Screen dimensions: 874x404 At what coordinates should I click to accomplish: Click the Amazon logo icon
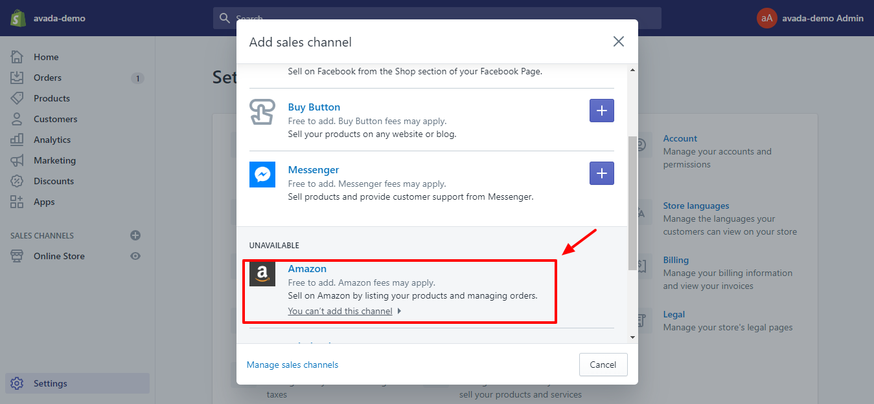(x=262, y=273)
